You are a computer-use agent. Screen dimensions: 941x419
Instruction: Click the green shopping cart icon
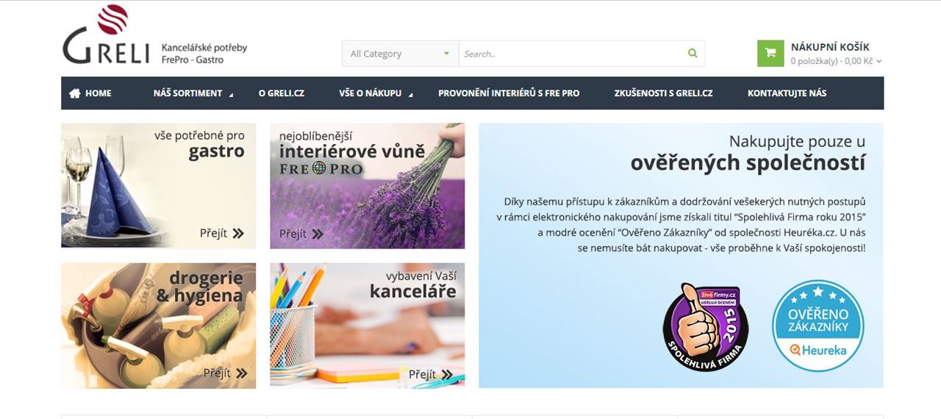770,53
